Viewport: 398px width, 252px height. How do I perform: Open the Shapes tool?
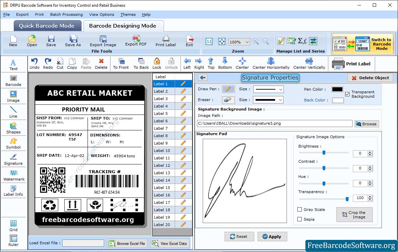13,128
